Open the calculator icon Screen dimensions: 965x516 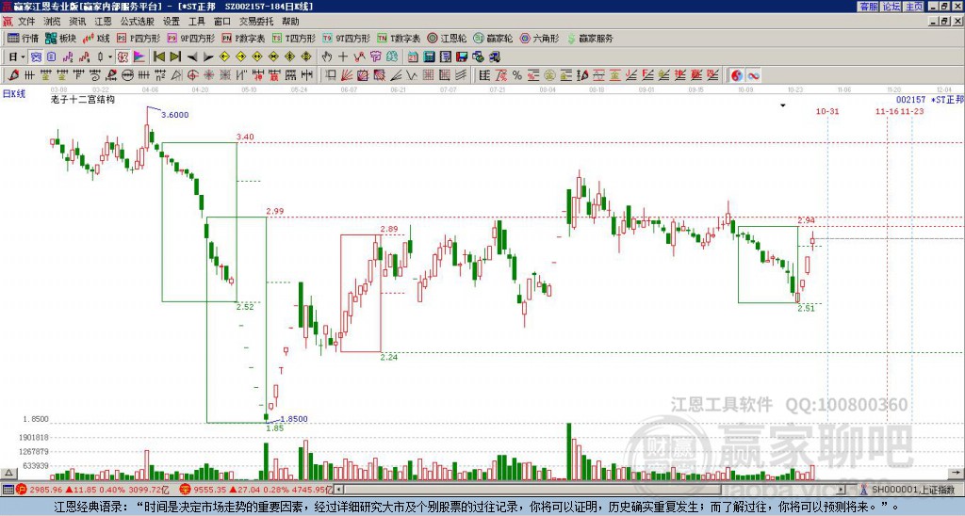coord(429,57)
